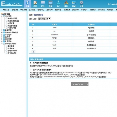Click the page icon next to 执行SQL语句
The height and width of the screenshot is (117, 117).
[x=7, y=53]
